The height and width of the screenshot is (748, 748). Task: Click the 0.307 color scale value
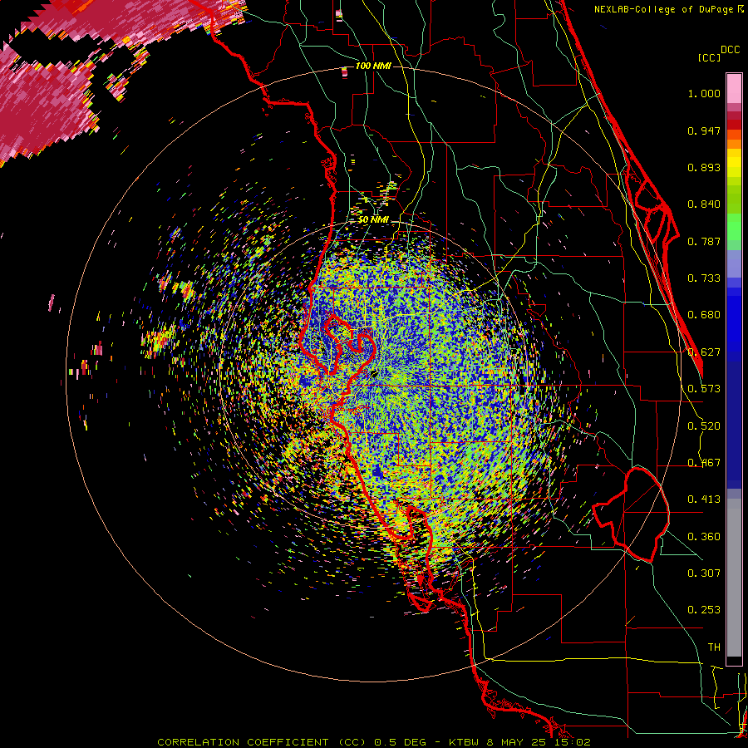[704, 573]
